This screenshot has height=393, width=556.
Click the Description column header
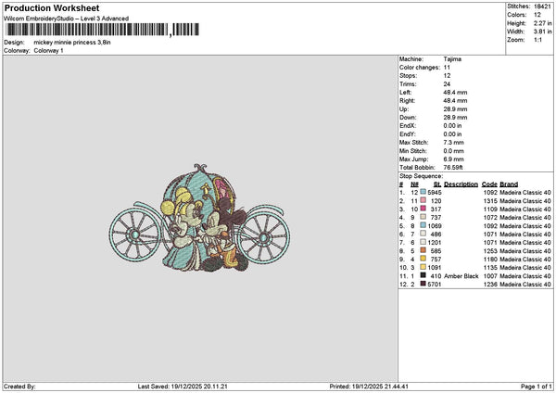click(x=461, y=184)
